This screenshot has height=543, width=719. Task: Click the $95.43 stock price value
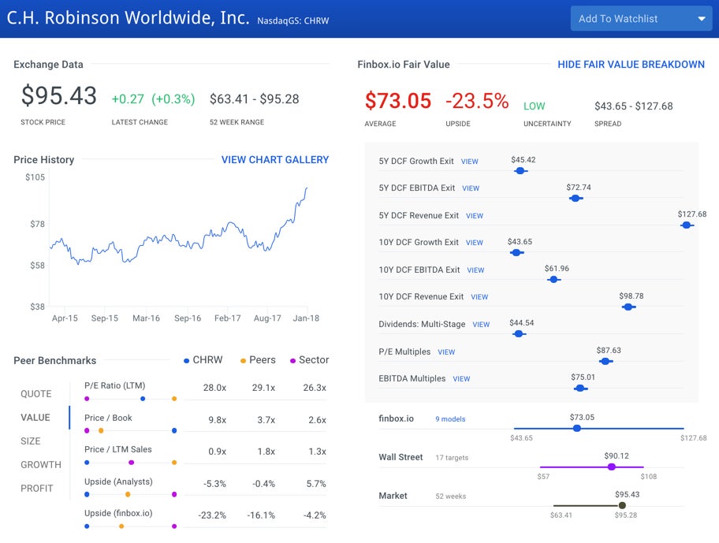[x=58, y=96]
